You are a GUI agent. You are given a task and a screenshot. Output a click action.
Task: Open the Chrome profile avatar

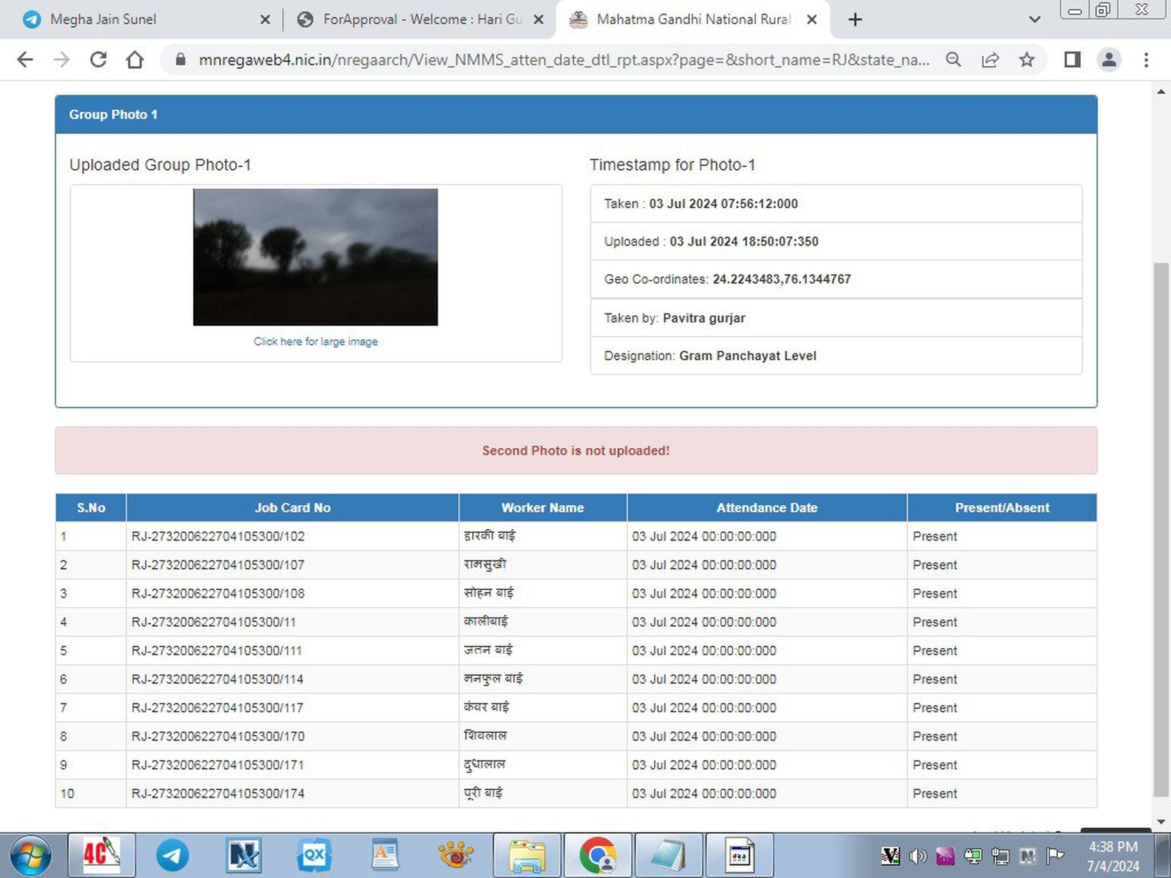click(x=1109, y=60)
